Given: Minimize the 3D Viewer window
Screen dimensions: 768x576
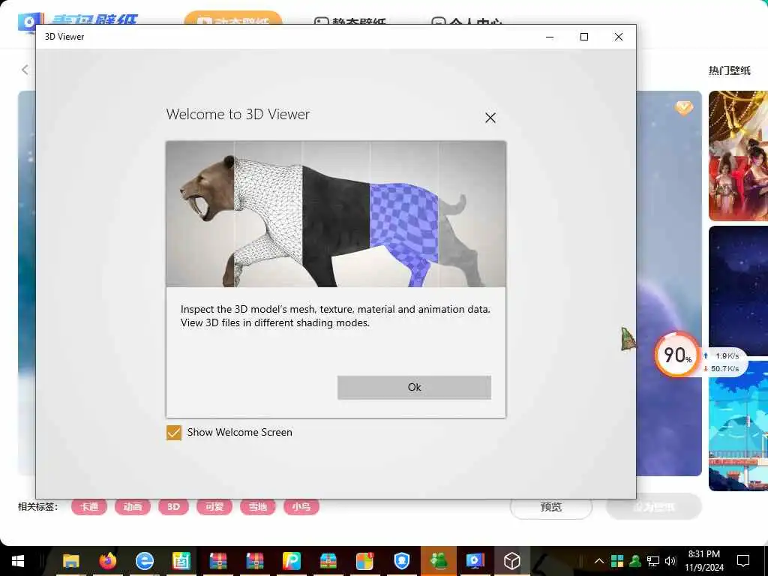Looking at the screenshot, I should (550, 37).
